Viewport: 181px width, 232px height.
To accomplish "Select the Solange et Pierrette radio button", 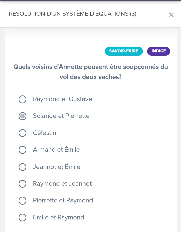I will pos(23,116).
